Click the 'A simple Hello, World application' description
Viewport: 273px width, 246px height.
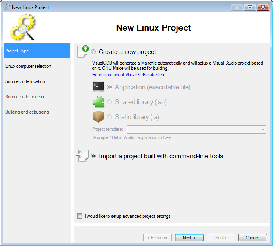[132, 137]
